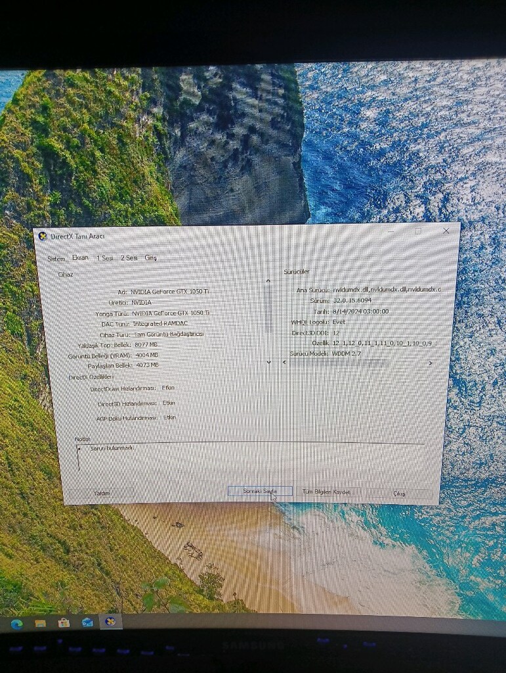Open Microsoft Store from the taskbar
This screenshot has width=506, height=673.
tap(64, 622)
